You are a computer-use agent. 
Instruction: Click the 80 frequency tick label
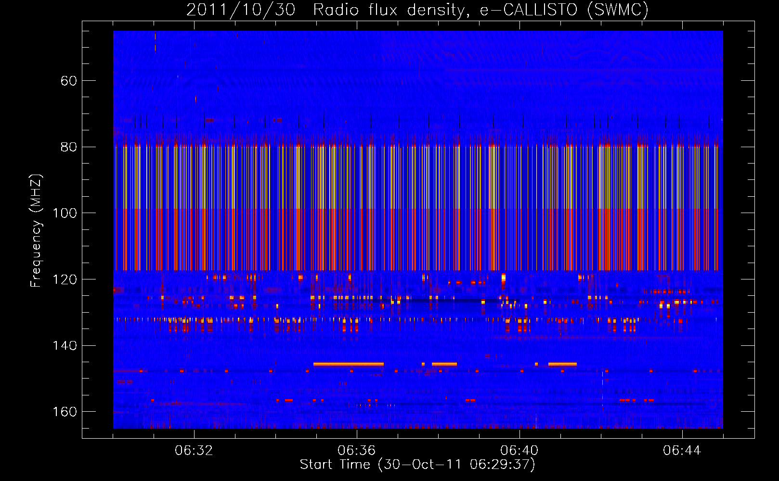pos(69,147)
